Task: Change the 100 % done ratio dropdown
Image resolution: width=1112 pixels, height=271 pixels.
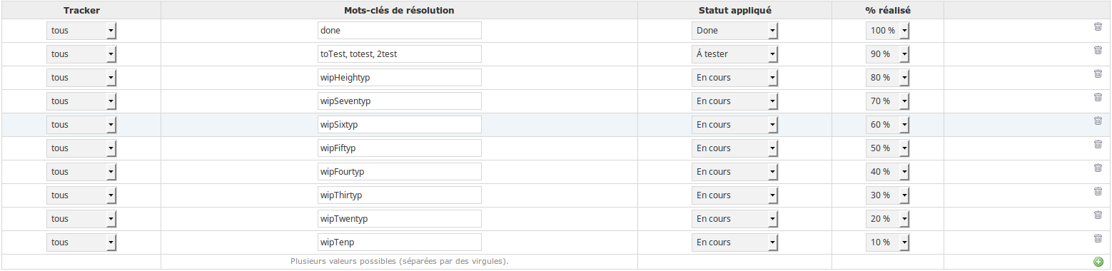Action: [888, 31]
